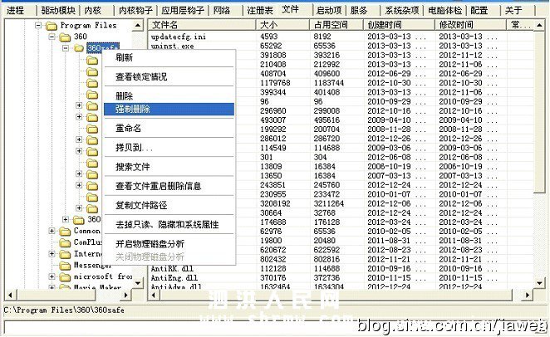Image resolution: width=550 pixels, height=337 pixels.
Task: Collapse the Program Files tree node
Action: click(x=38, y=25)
